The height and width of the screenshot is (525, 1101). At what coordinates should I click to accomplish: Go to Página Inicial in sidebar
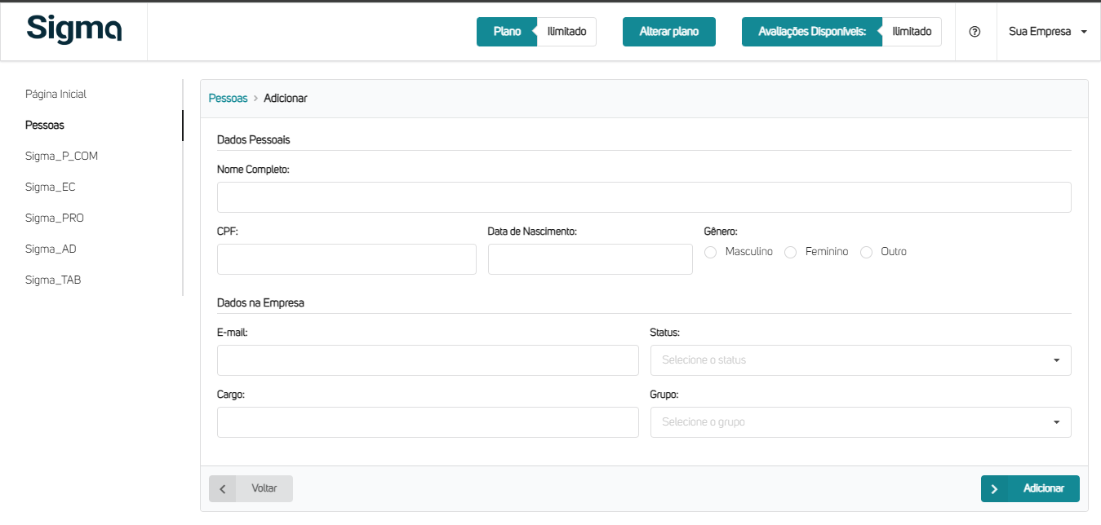point(55,94)
